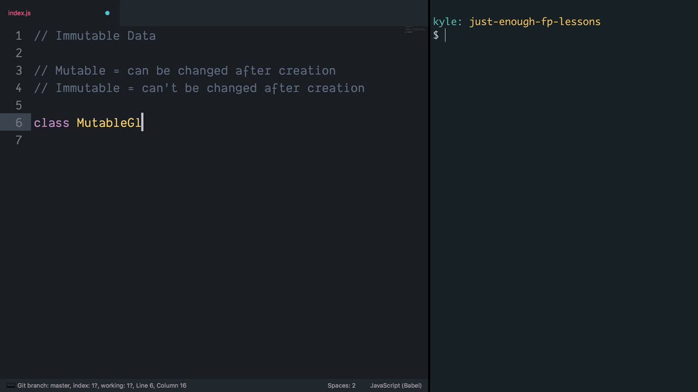This screenshot has width=698, height=392.
Task: Click the panel switcher icon in status bar
Action: pyautogui.click(x=10, y=385)
